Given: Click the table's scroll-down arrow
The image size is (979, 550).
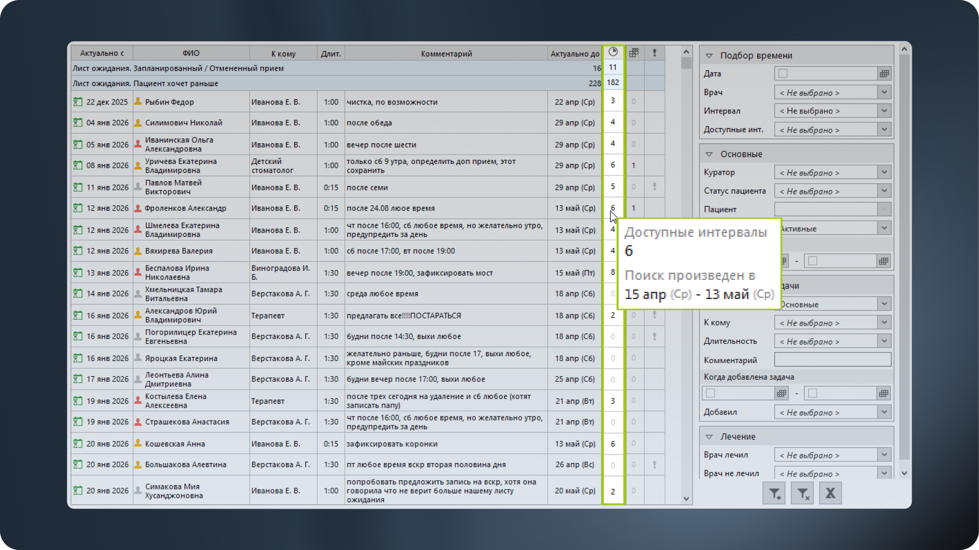Looking at the screenshot, I should click(686, 499).
